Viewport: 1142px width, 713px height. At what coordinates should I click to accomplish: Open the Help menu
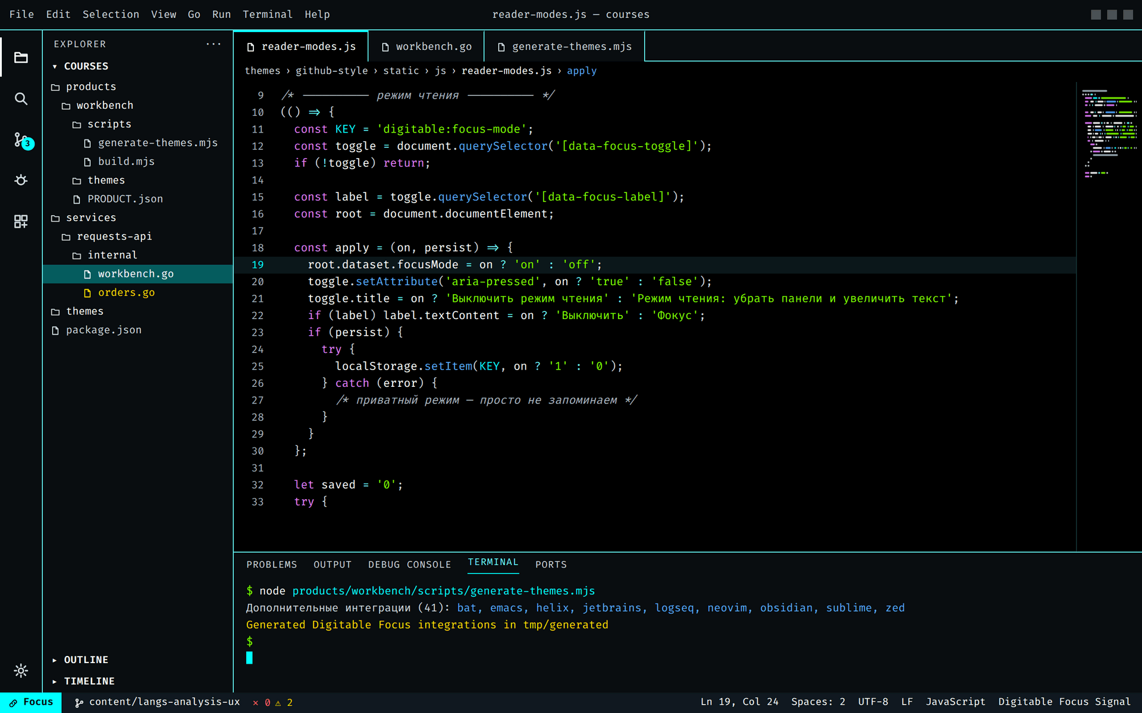tap(317, 14)
